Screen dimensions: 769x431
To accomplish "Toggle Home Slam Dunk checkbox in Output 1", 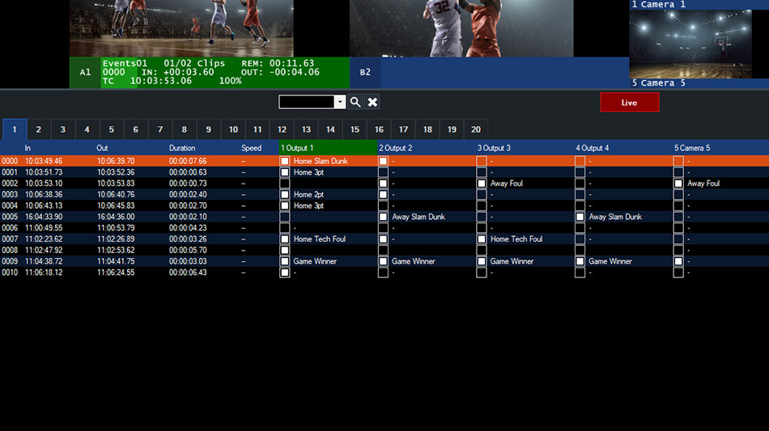I will 285,161.
